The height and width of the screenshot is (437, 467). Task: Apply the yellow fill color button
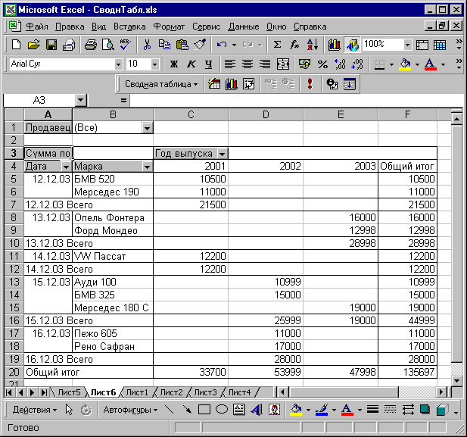pyautogui.click(x=405, y=64)
